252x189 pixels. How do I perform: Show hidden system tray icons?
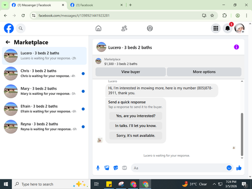pos(214,184)
